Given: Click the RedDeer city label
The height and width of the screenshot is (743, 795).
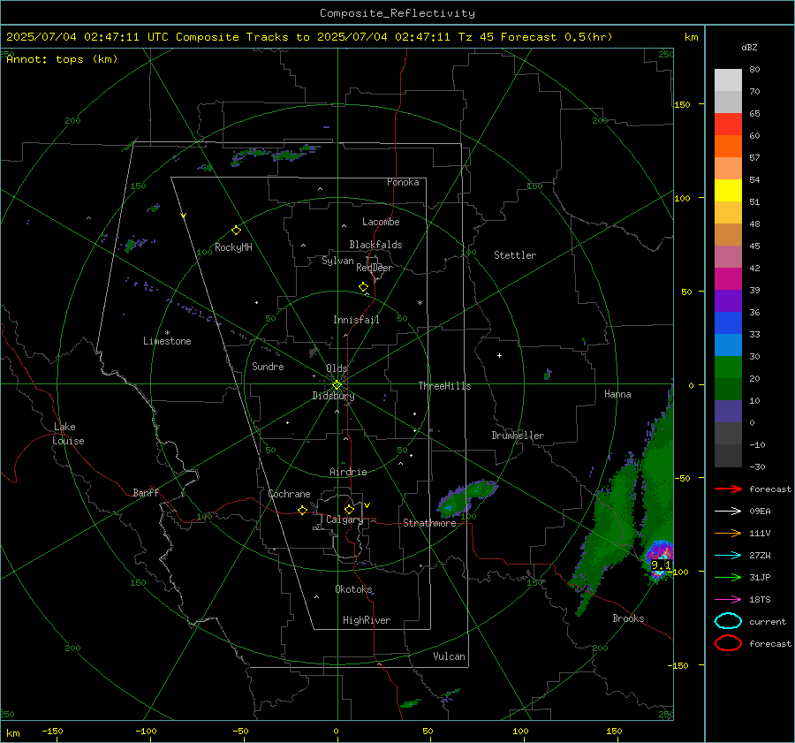Looking at the screenshot, I should 375,268.
